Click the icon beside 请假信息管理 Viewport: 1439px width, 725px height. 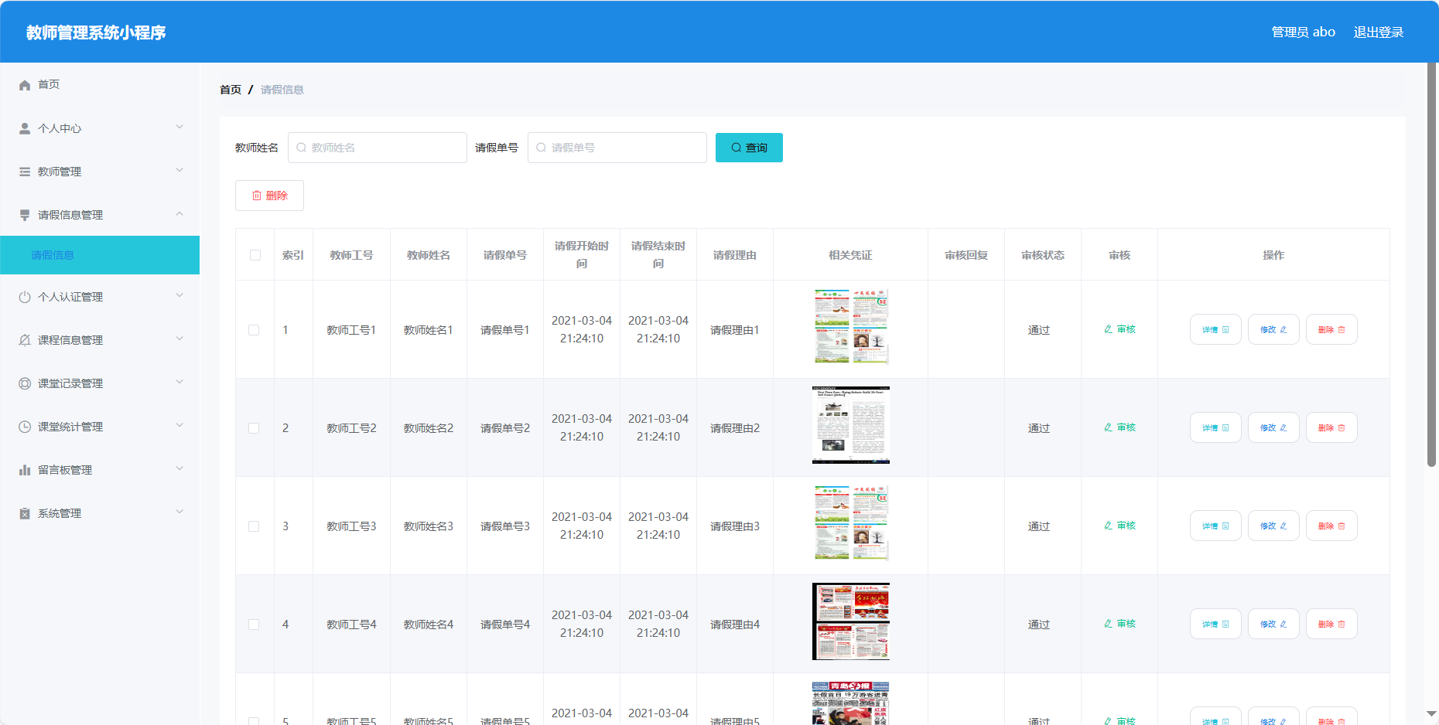[x=25, y=215]
